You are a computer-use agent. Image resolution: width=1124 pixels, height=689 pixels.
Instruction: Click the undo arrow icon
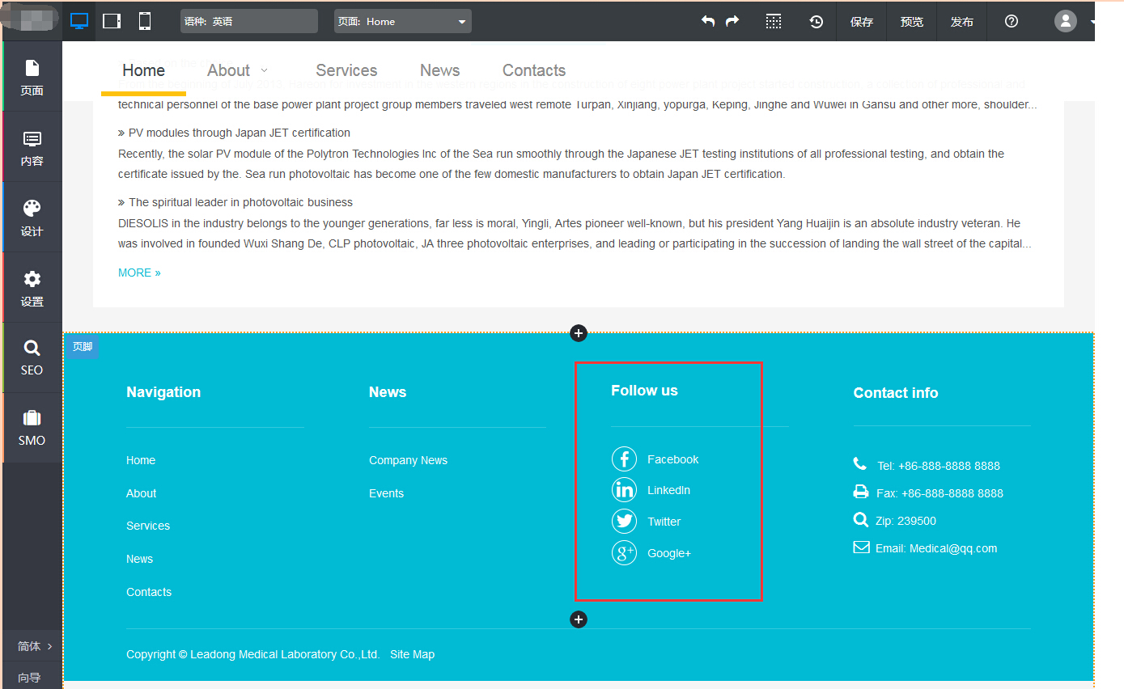tap(708, 21)
